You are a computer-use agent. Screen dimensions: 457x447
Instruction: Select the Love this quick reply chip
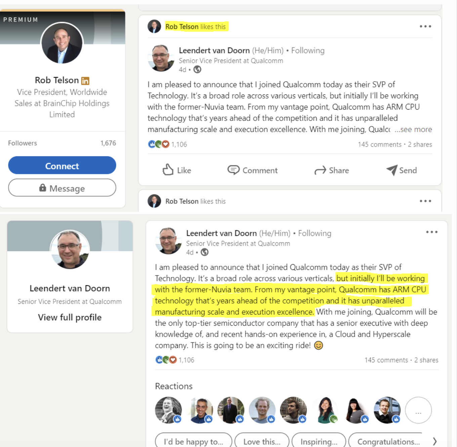pyautogui.click(x=262, y=441)
